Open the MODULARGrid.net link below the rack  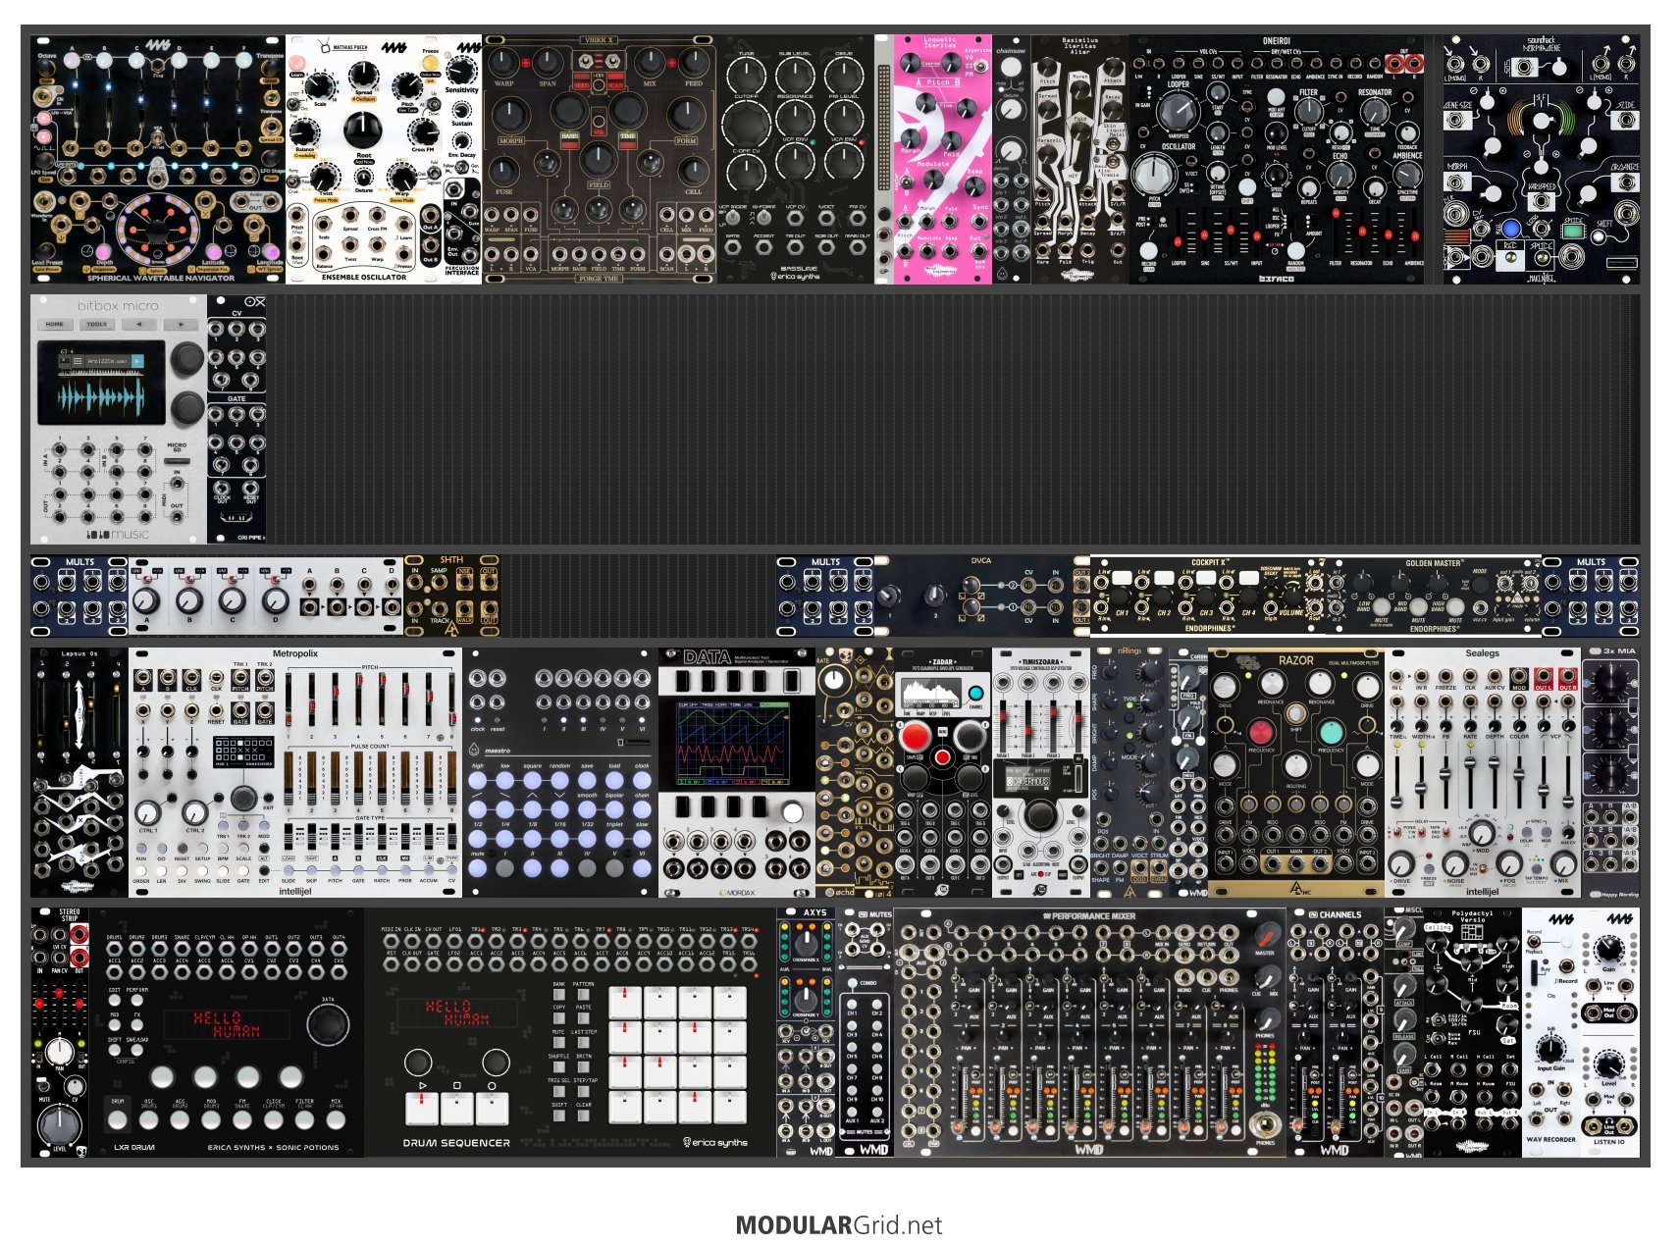(x=839, y=1224)
